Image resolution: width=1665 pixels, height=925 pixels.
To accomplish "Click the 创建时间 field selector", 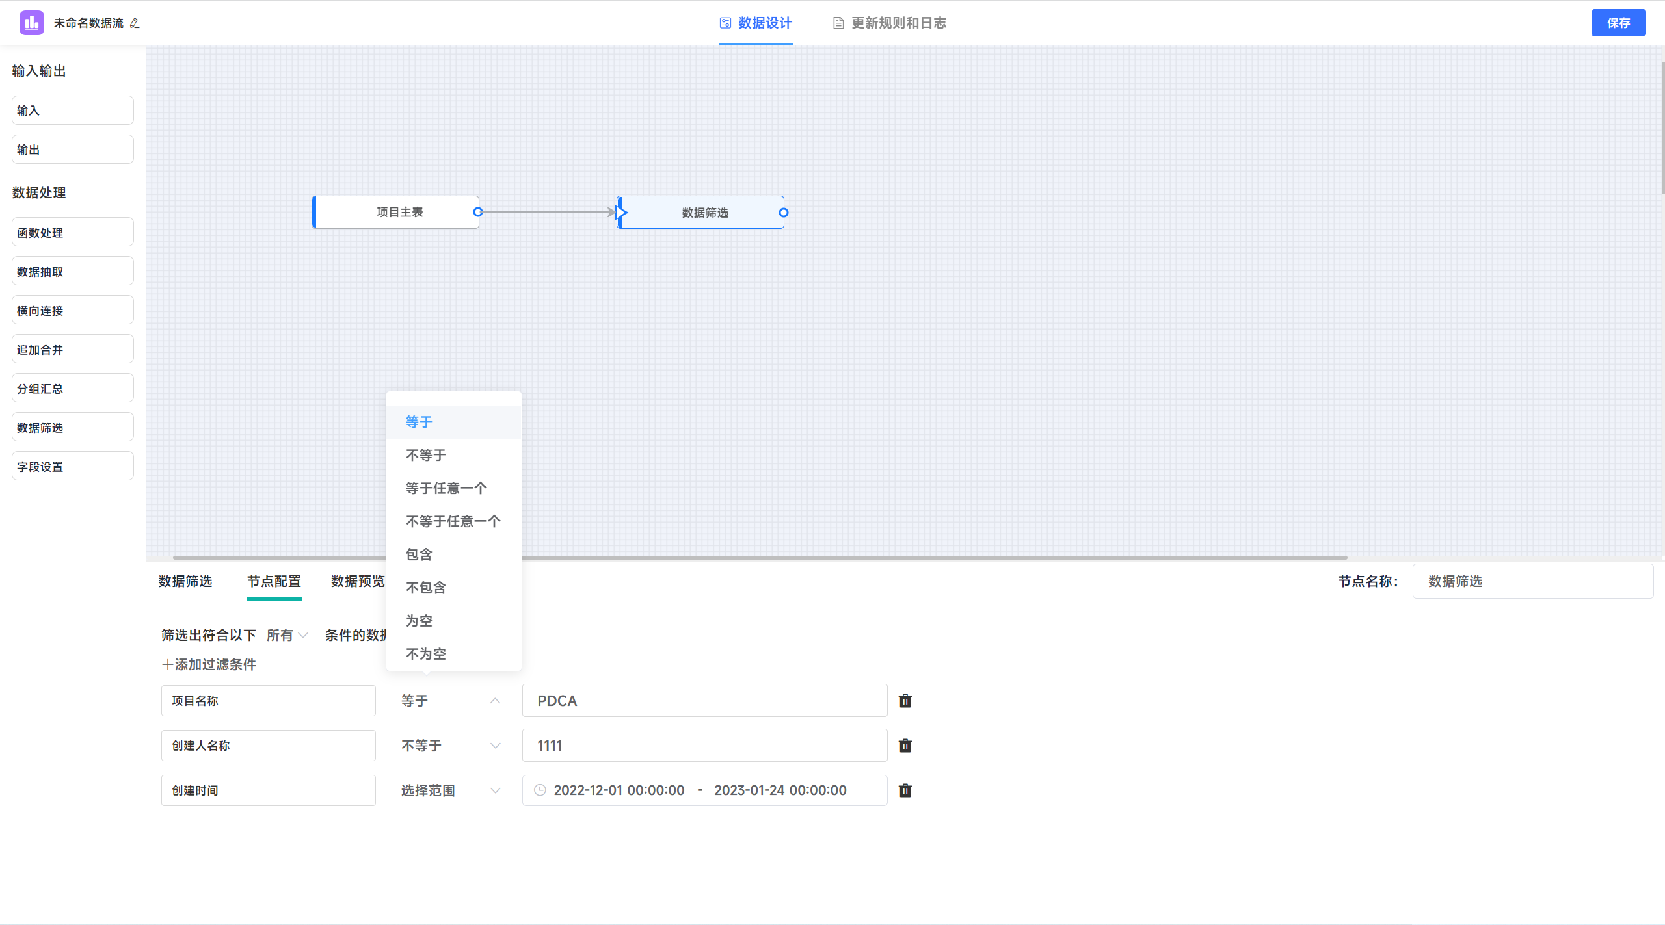I will pyautogui.click(x=269, y=790).
